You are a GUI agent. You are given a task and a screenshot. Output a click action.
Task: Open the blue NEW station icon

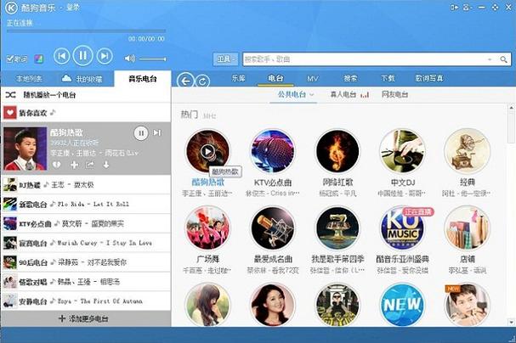tap(402, 304)
